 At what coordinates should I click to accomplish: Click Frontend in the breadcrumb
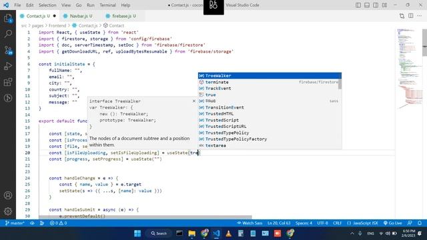click(x=57, y=25)
